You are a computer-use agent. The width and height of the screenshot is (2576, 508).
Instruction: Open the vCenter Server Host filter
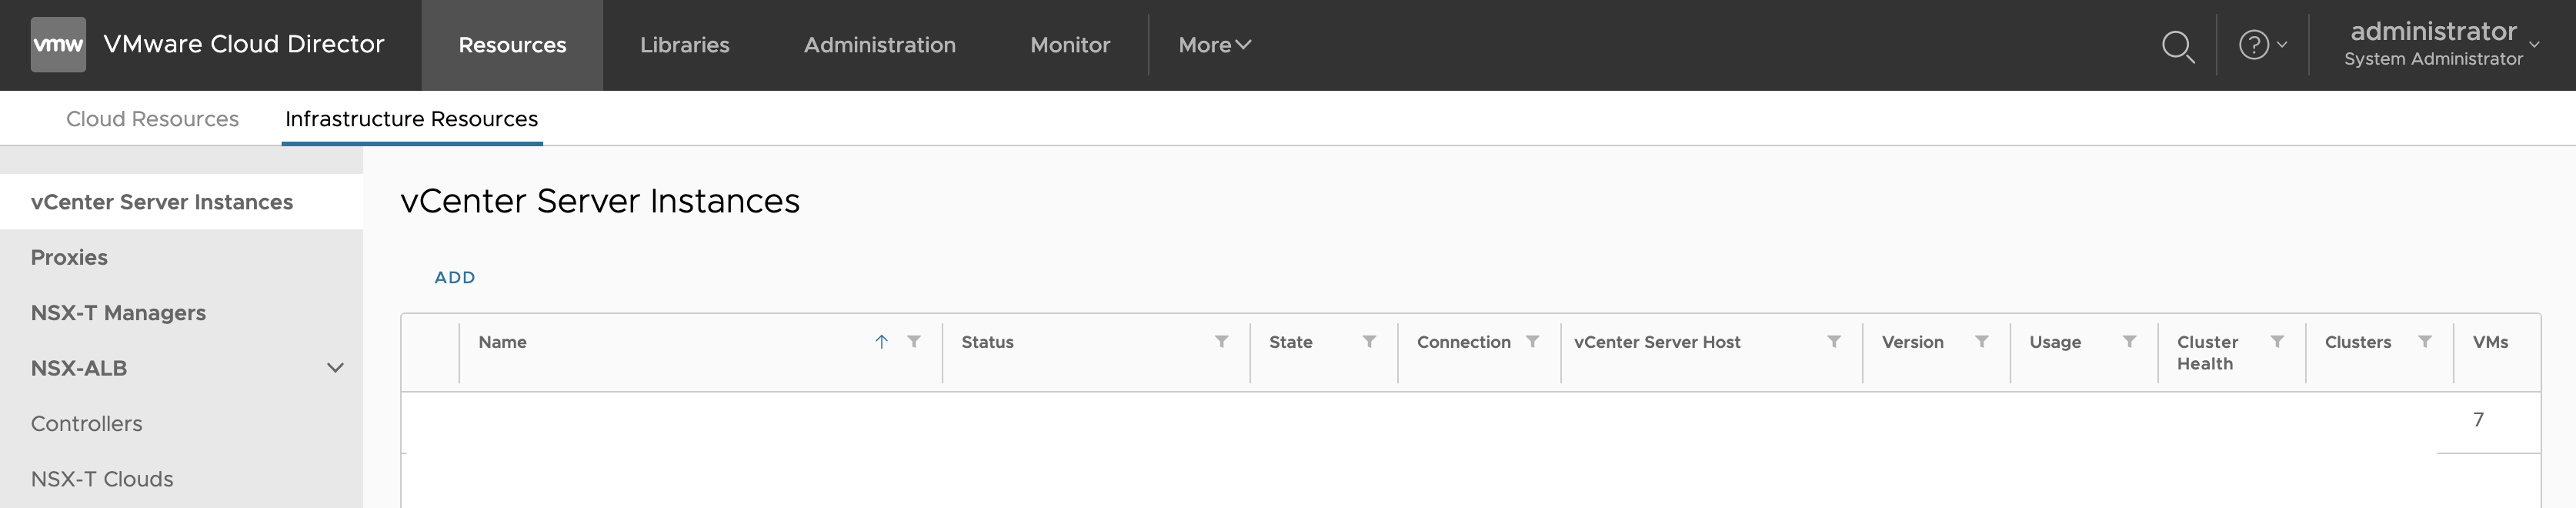click(1834, 342)
